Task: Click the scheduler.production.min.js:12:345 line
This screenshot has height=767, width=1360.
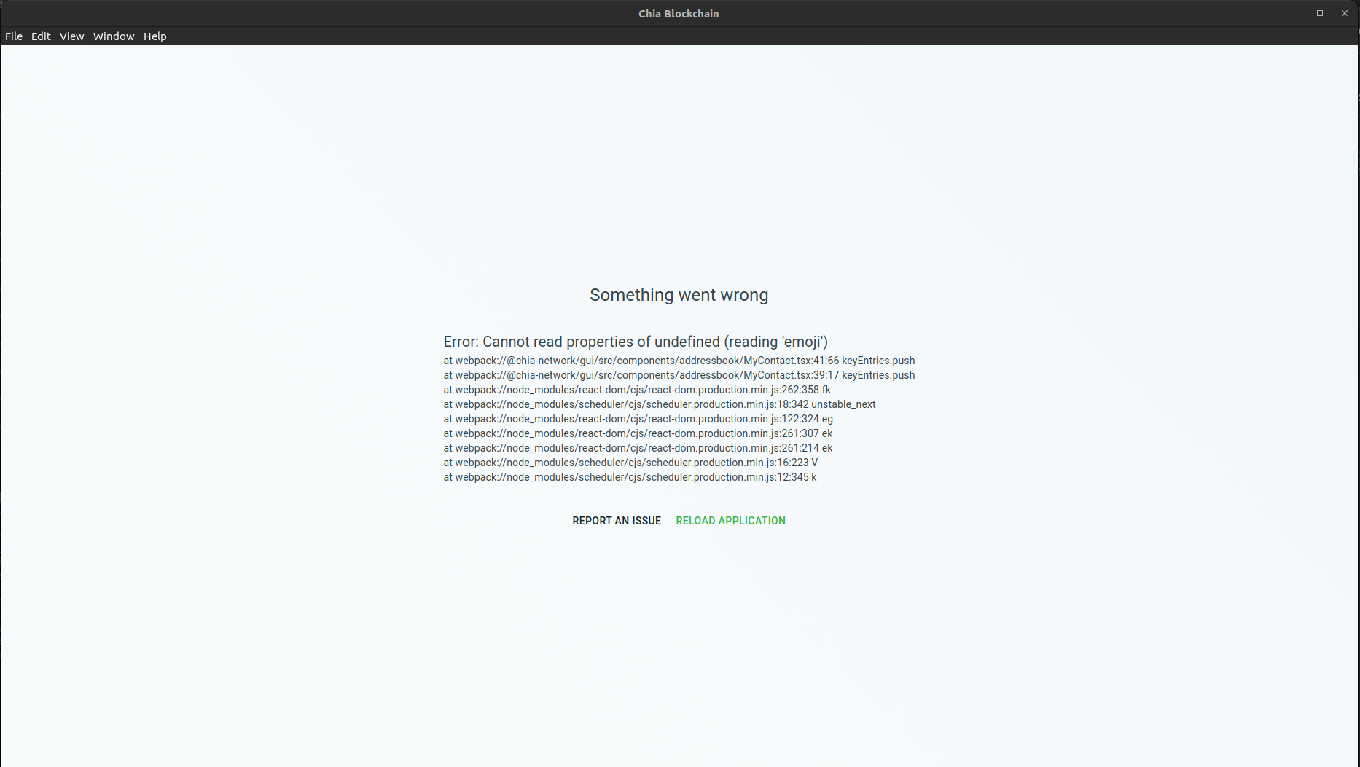Action: tap(630, 477)
